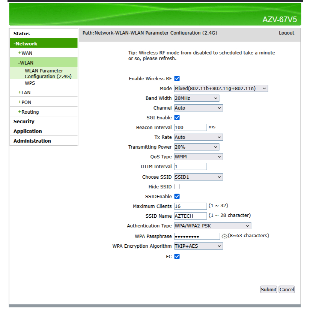Open the WPA Encryption Algorithm dropdown

click(x=199, y=246)
